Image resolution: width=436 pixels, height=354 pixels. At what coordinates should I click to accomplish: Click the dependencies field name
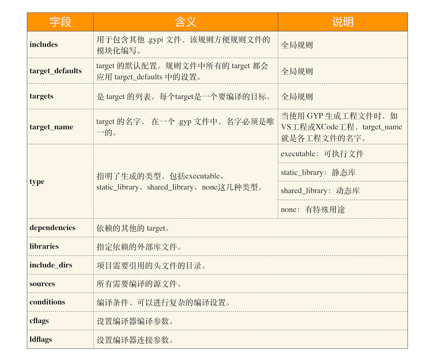pos(53,228)
